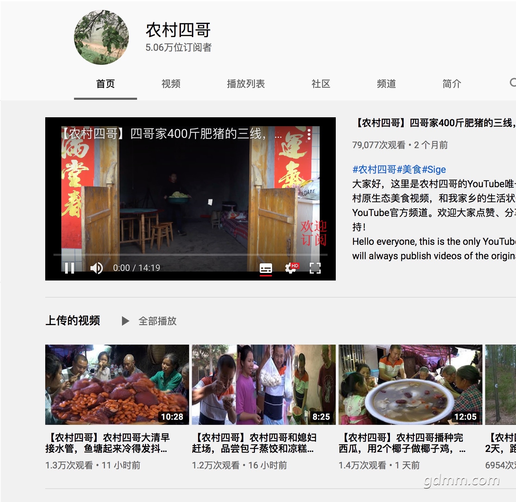Open the 8:25 video thumbnail
The width and height of the screenshot is (516, 502).
(264, 385)
